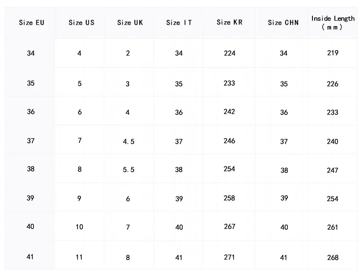The height and width of the screenshot is (276, 361).
Task: Click the Inside Length (mm) header
Action: pos(333,23)
